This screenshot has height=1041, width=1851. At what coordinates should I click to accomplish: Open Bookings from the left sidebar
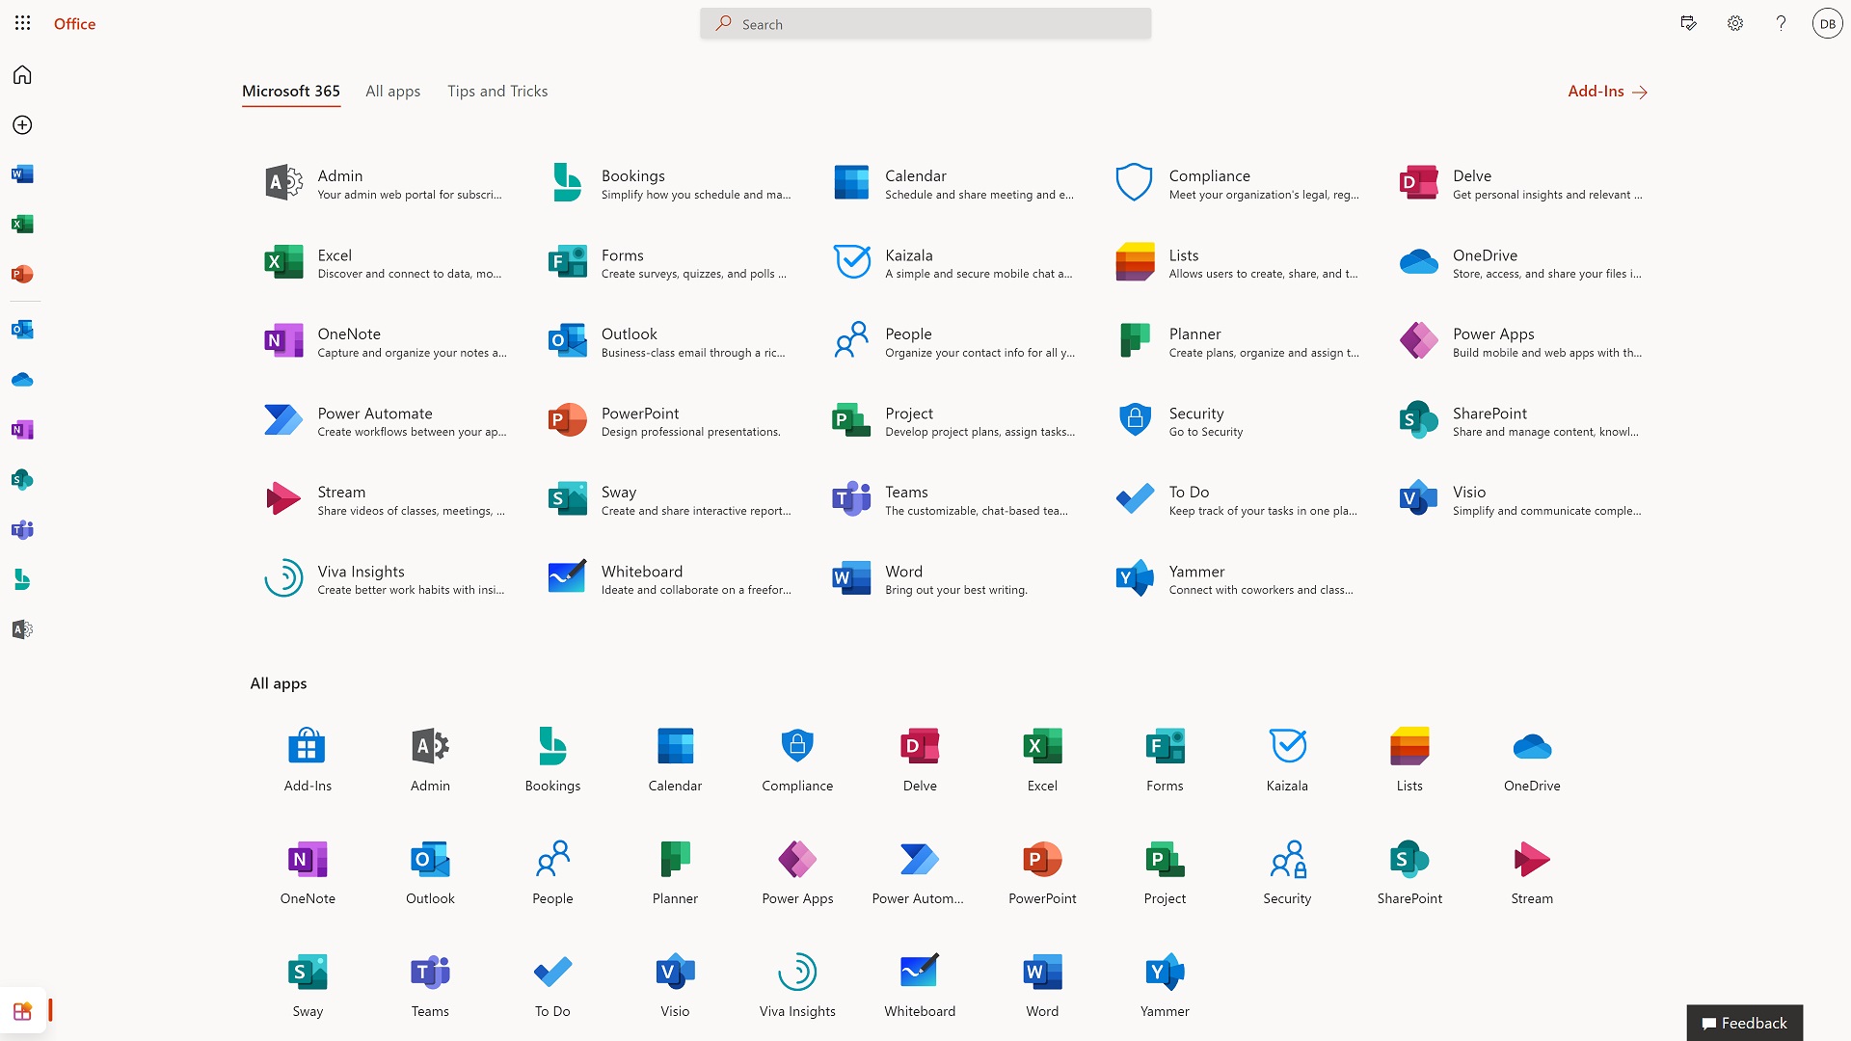(x=22, y=579)
